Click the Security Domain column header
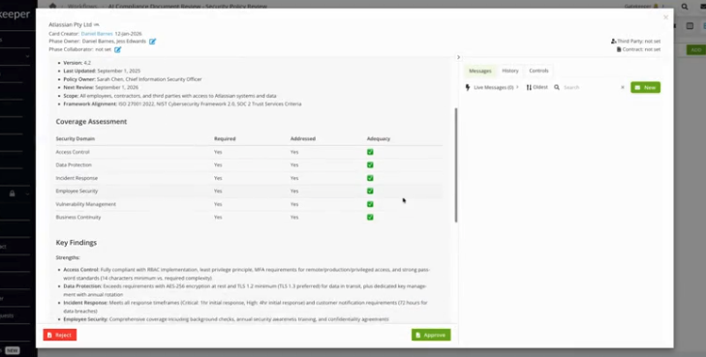 point(76,139)
